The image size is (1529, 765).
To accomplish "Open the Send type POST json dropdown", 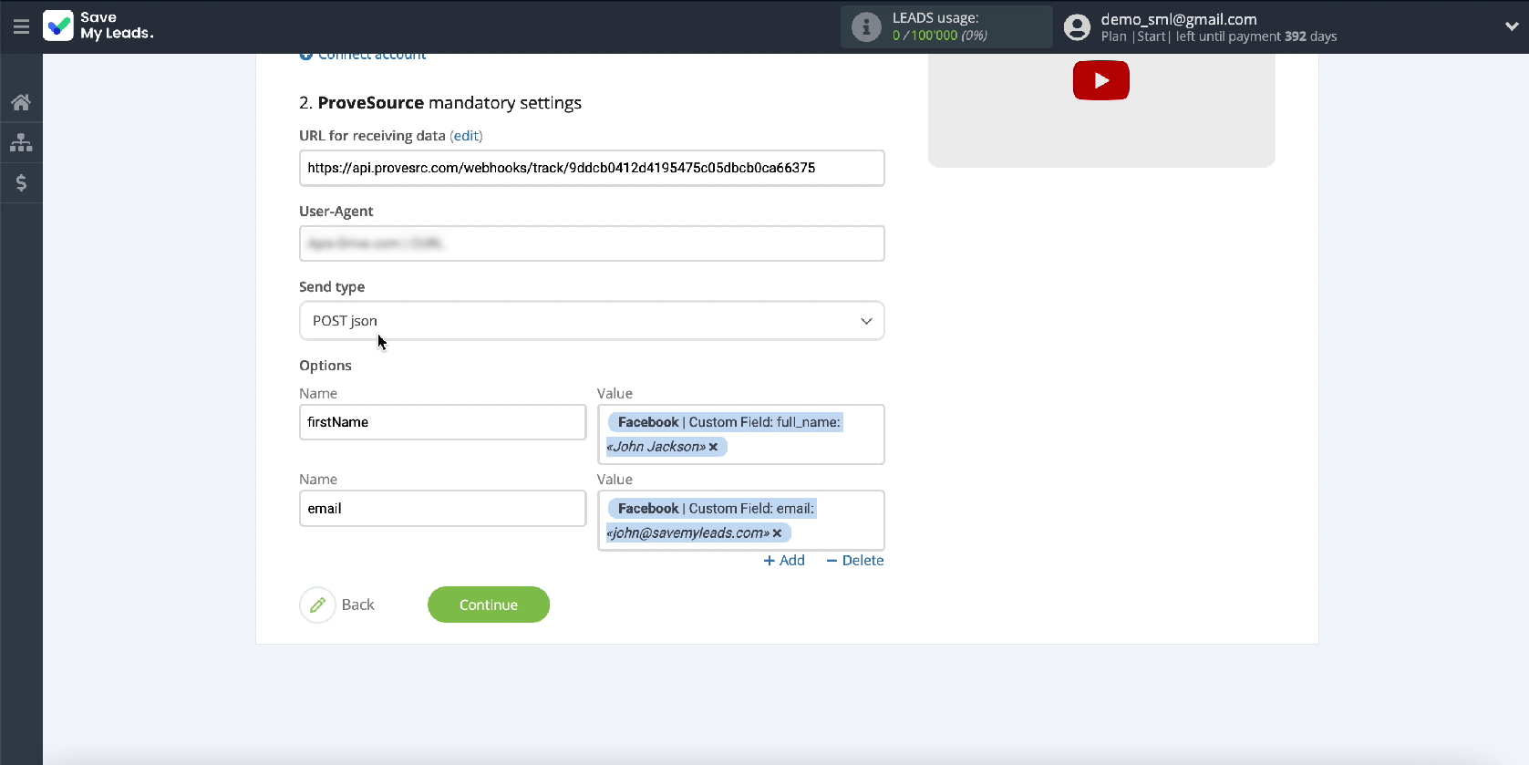I will coord(592,321).
